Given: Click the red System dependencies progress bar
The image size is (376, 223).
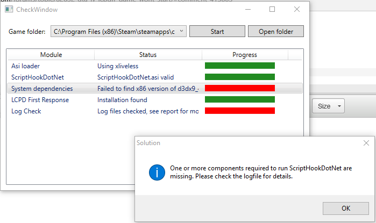Looking at the screenshot, I should pyautogui.click(x=240, y=88).
